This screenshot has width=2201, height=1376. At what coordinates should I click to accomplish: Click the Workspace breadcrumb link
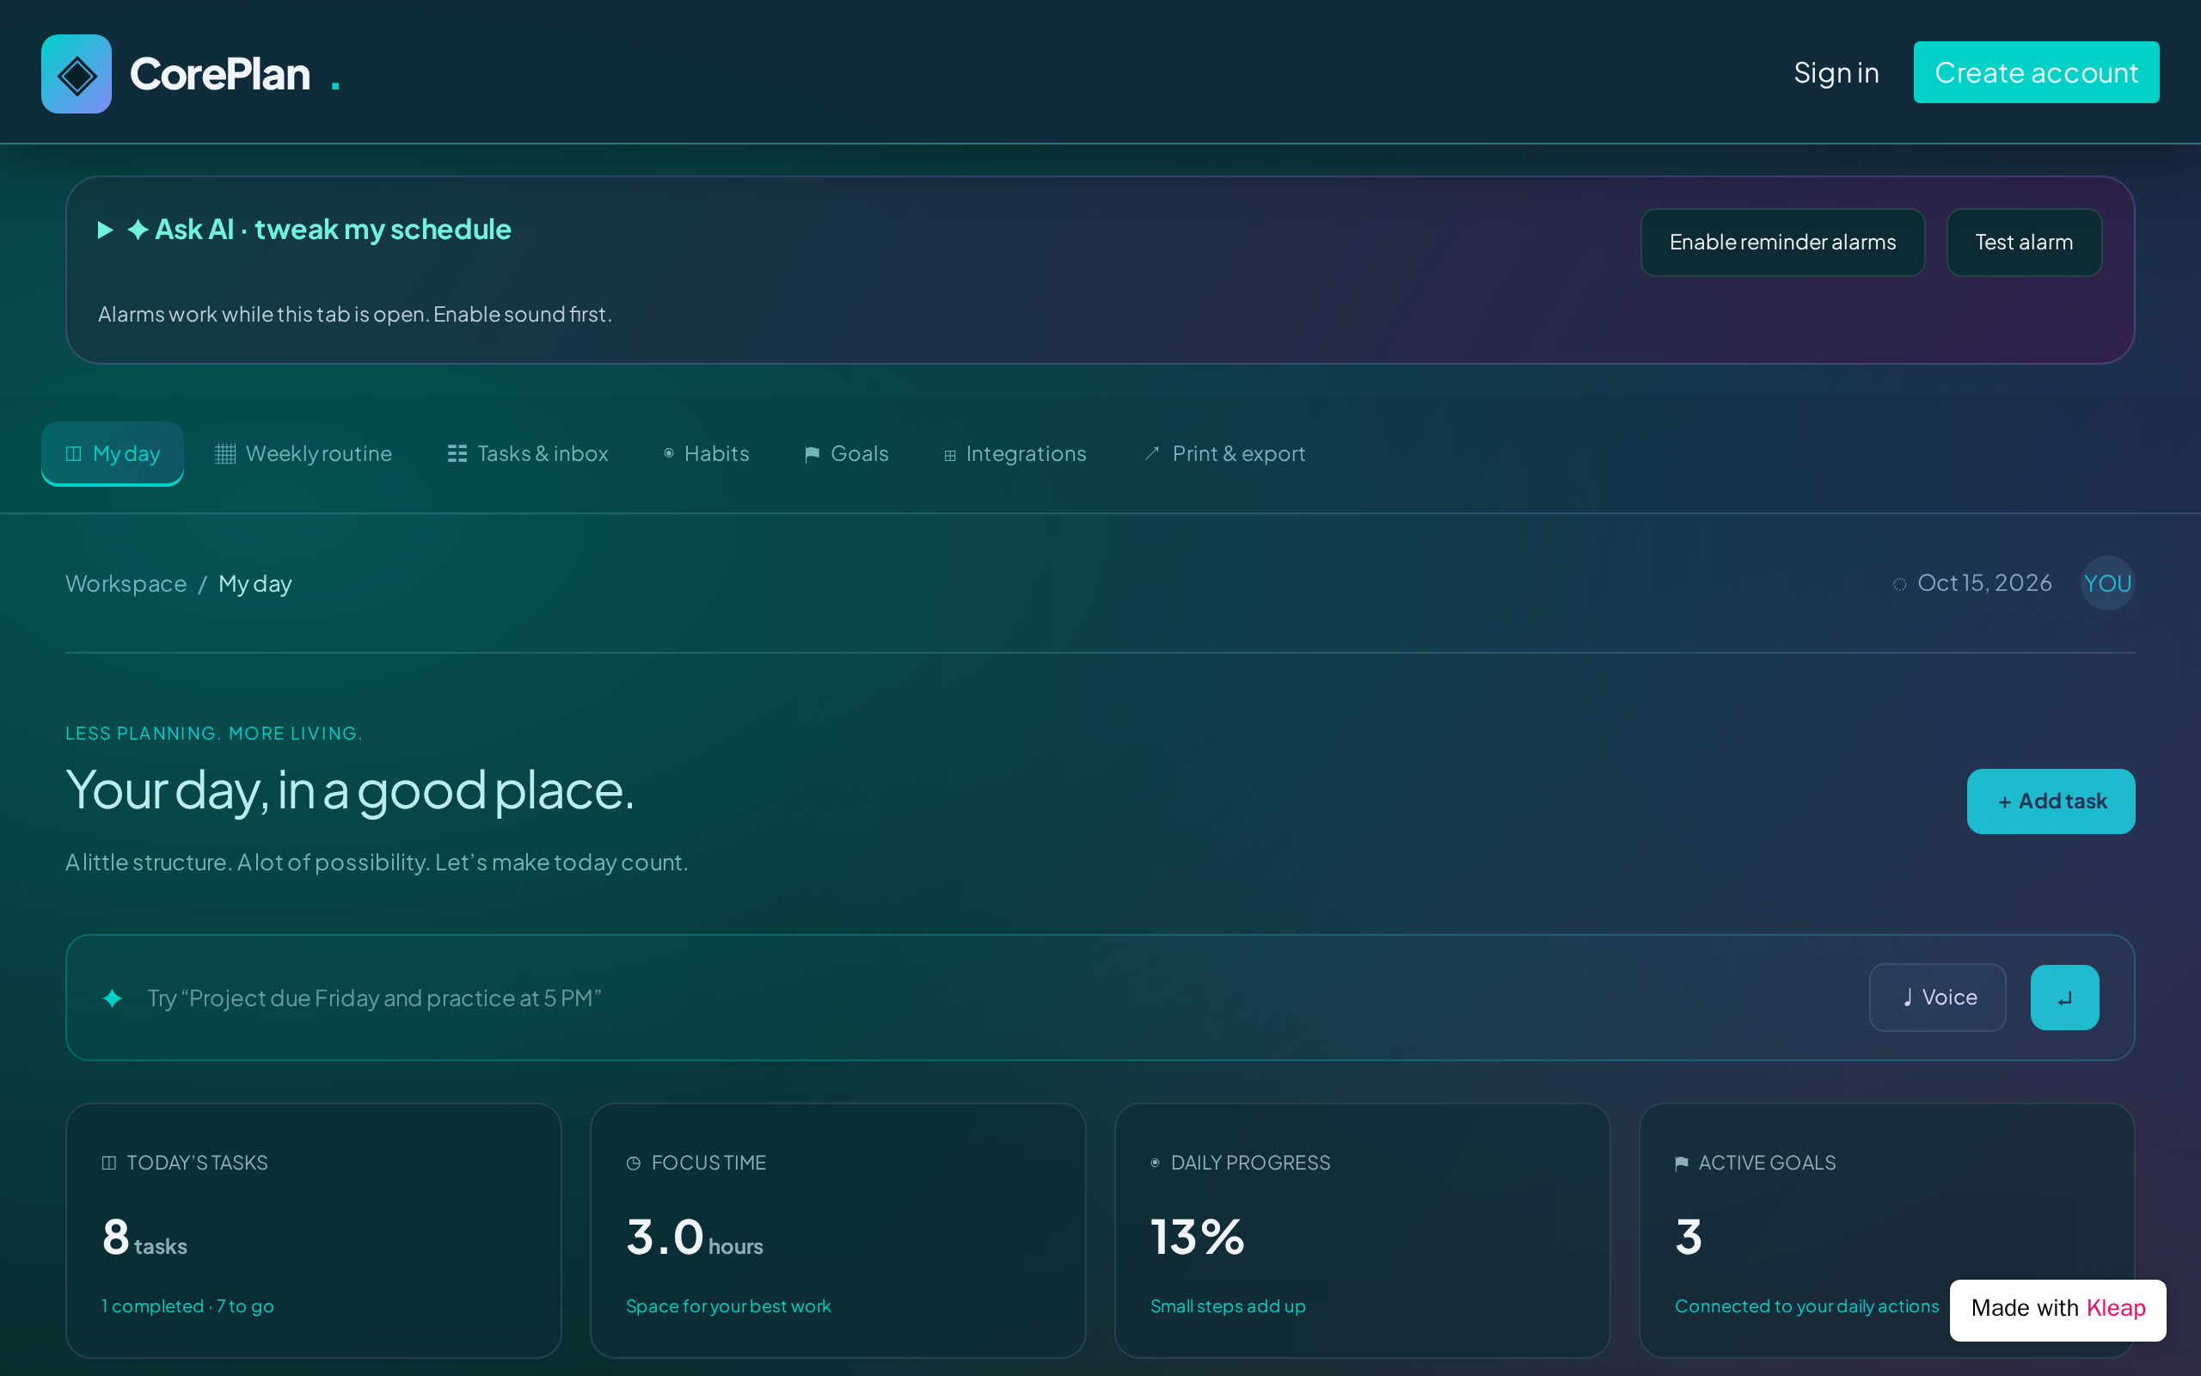(126, 583)
